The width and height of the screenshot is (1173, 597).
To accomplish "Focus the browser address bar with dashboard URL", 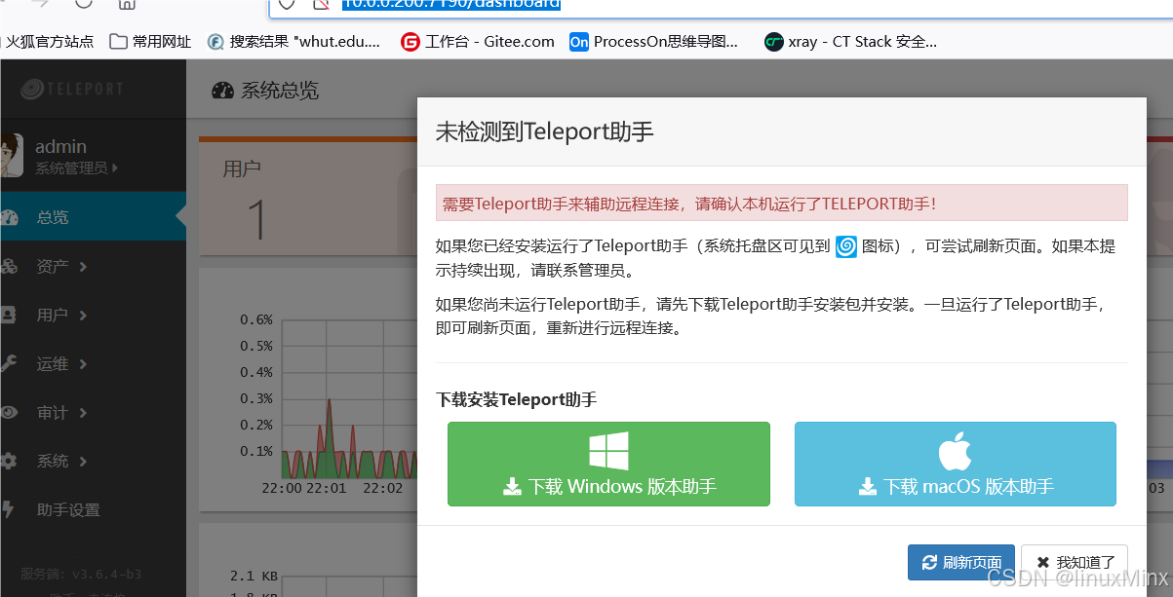I will tap(722, 5).
